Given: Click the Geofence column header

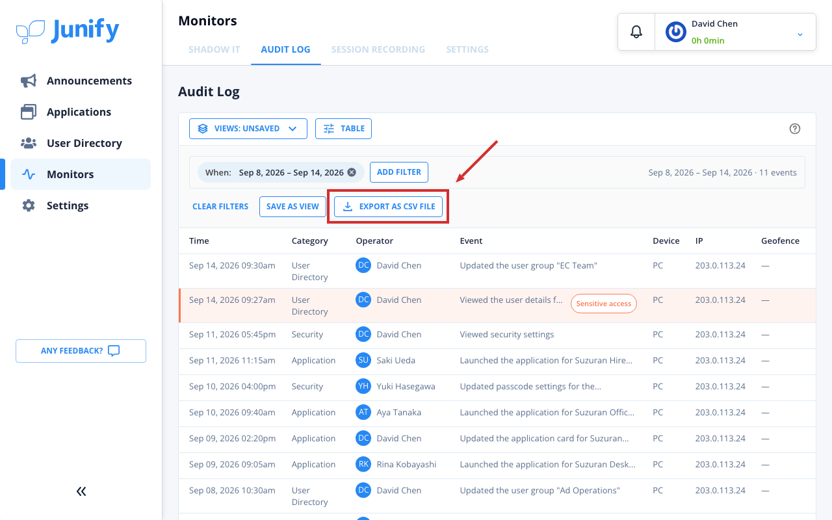Looking at the screenshot, I should [780, 240].
